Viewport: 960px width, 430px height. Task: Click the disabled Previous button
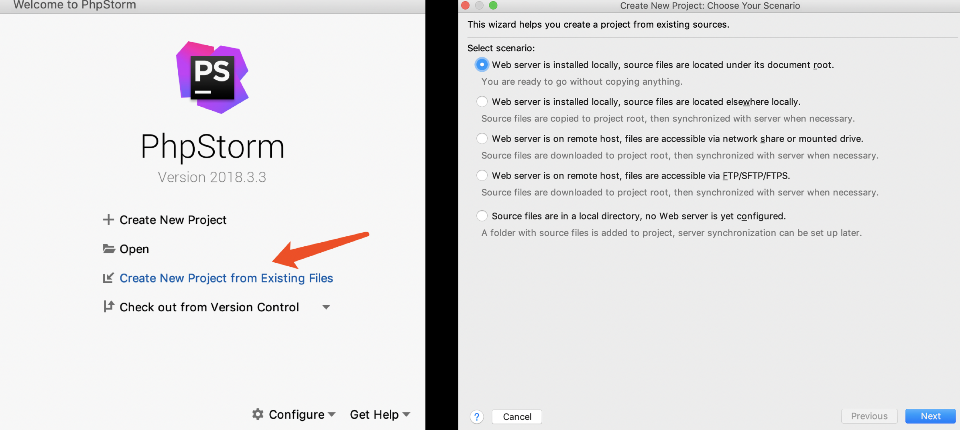click(869, 416)
